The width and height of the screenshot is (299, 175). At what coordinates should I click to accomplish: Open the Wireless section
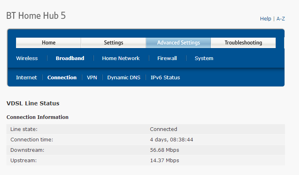tap(27, 58)
